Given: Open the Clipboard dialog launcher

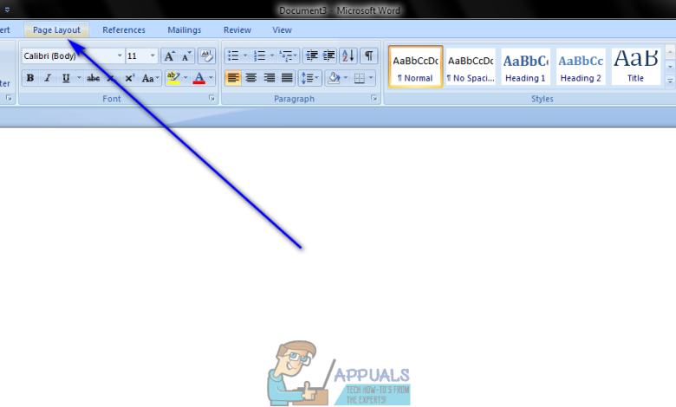Looking at the screenshot, I should click(x=9, y=98).
